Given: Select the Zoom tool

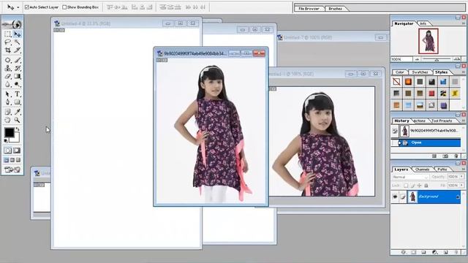Looking at the screenshot, I should click(18, 120).
